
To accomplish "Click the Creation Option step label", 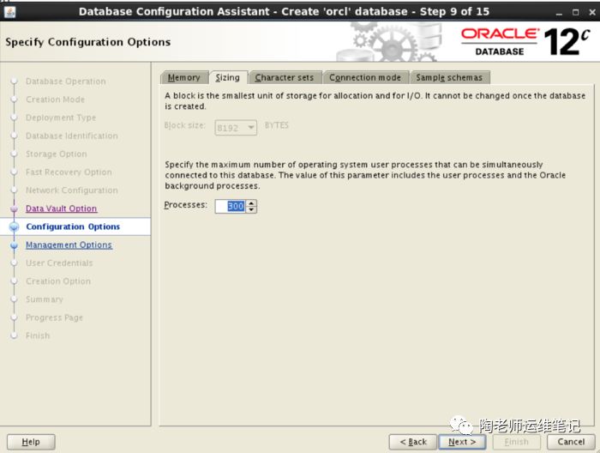I will point(58,281).
